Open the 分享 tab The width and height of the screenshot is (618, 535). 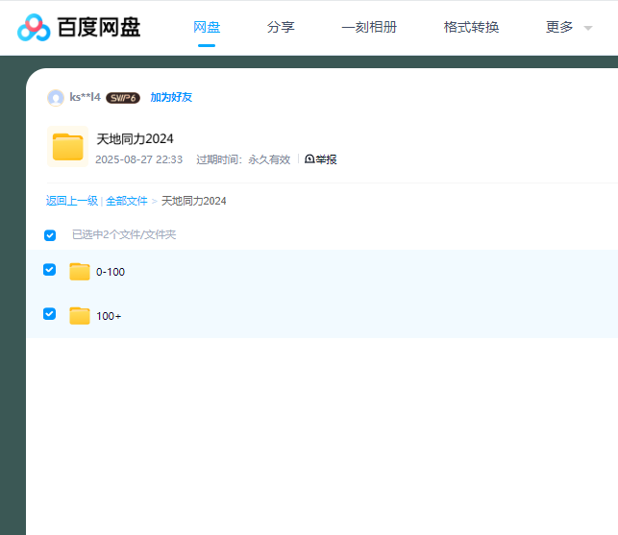coord(281,27)
